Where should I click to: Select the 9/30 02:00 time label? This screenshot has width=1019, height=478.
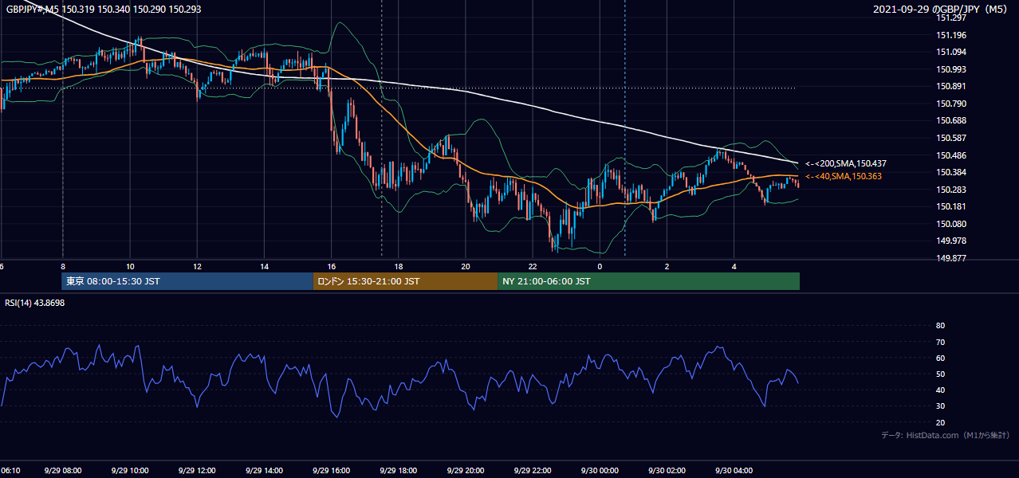[667, 471]
